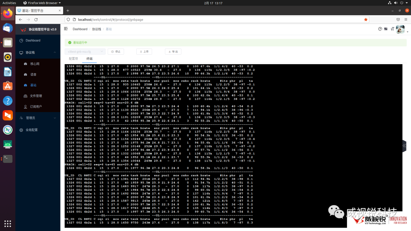Click the URL address bar
Viewport: 411px width, 231px height.
218,20
